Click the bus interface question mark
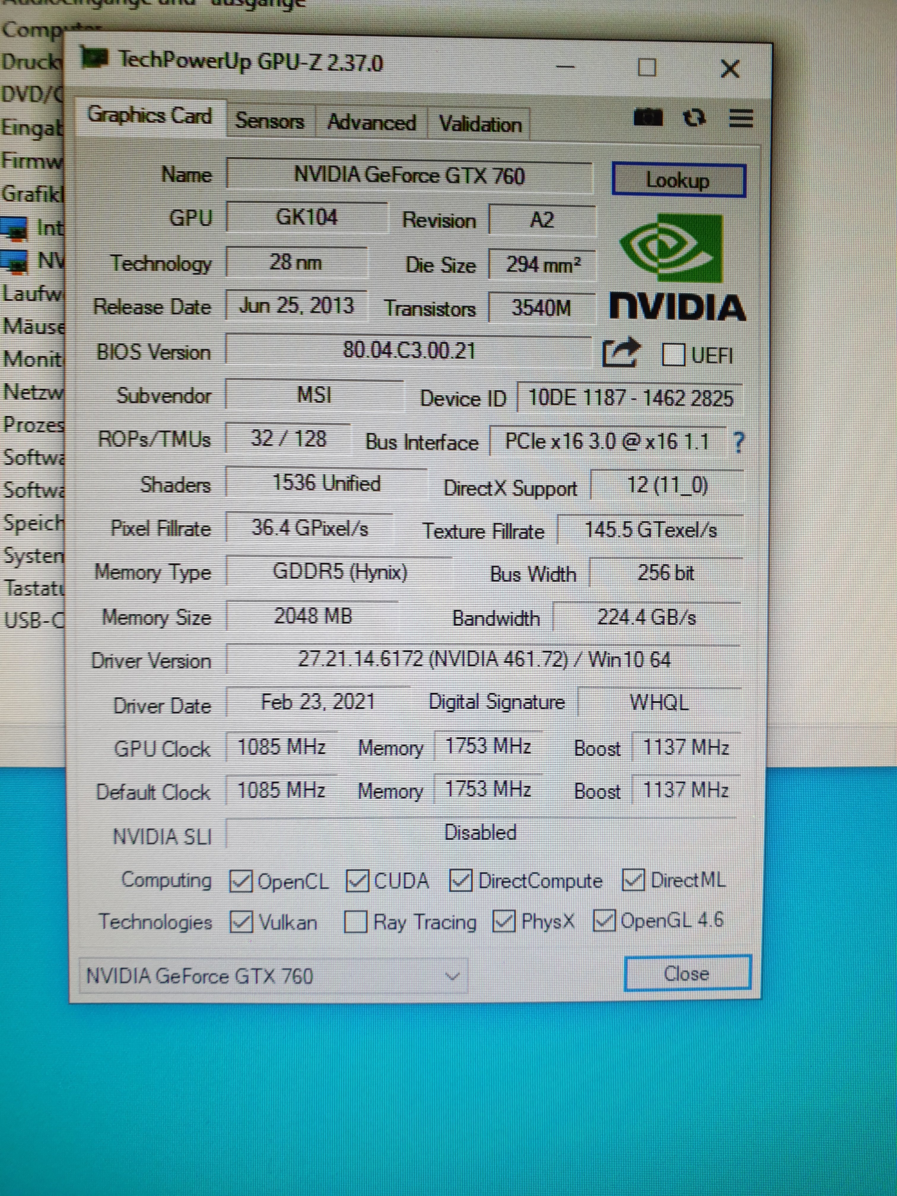Image resolution: width=897 pixels, height=1196 pixels. pyautogui.click(x=738, y=443)
